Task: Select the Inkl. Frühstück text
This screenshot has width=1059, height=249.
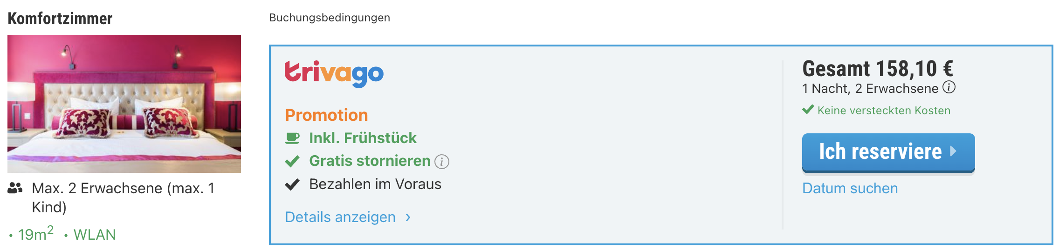Action: click(x=363, y=138)
